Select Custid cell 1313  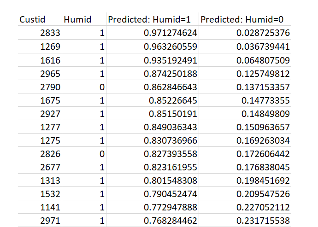pos(40,180)
